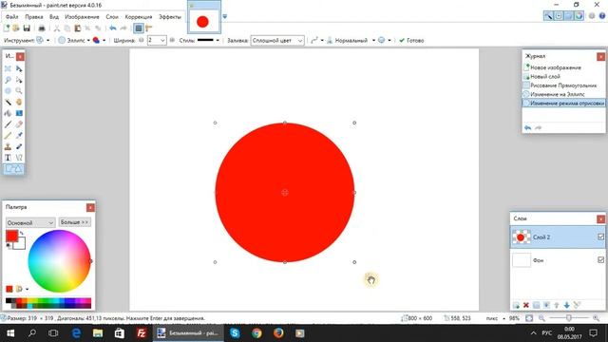Select the Paintbrush tool

(8, 124)
